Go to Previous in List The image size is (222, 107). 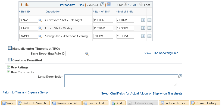coord(66,103)
